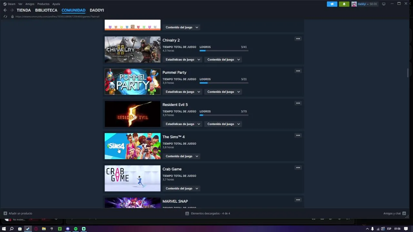Screen dimensions: 413x232
Task: Open the options menu for Pummel Party
Action: (298, 71)
